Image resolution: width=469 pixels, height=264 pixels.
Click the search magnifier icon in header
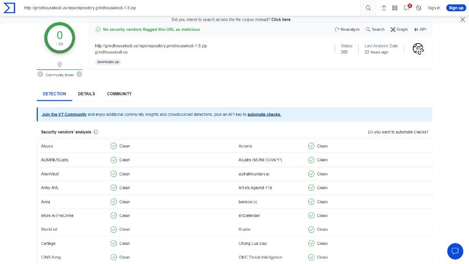pos(368,8)
